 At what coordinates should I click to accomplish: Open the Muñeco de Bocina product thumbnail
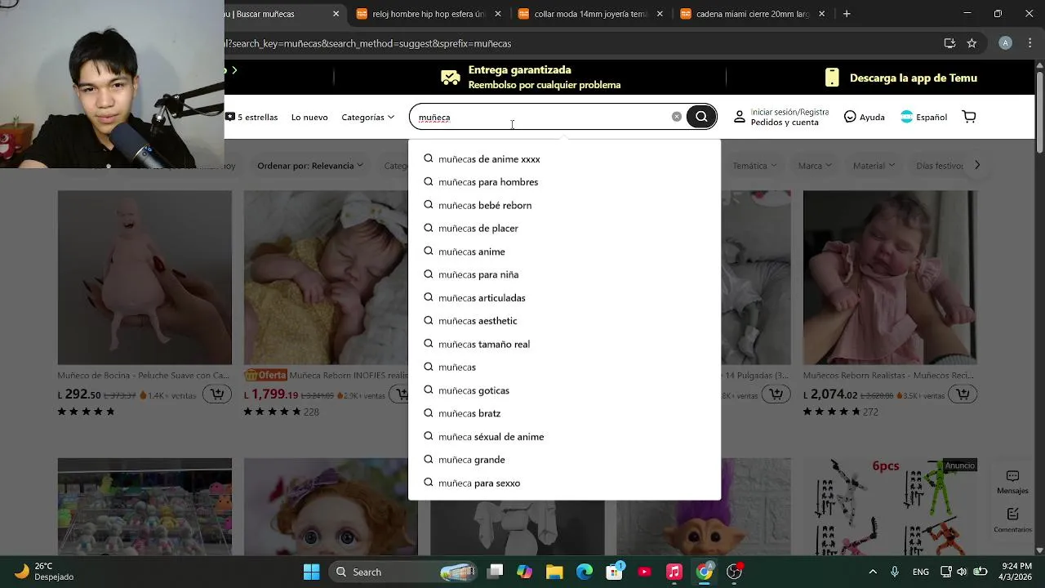pyautogui.click(x=145, y=278)
